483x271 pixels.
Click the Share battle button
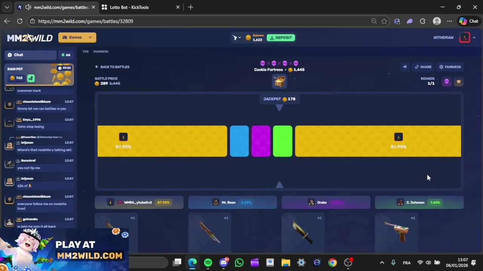click(x=423, y=67)
